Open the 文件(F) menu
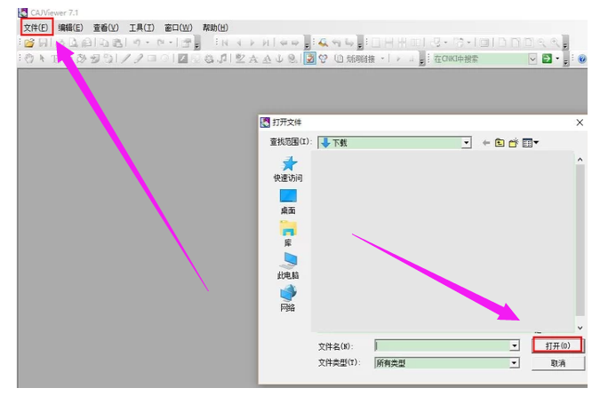 36,28
